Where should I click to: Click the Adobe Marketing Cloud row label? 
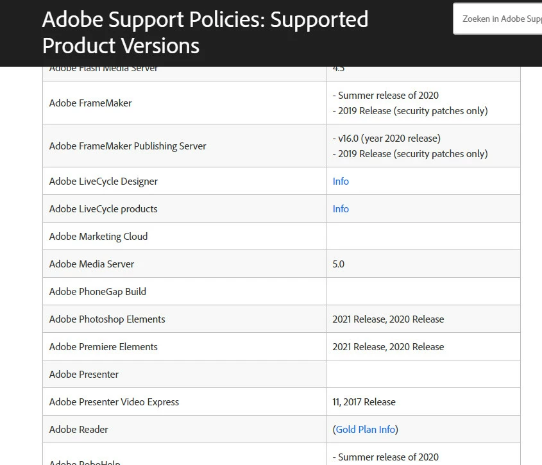[98, 237]
